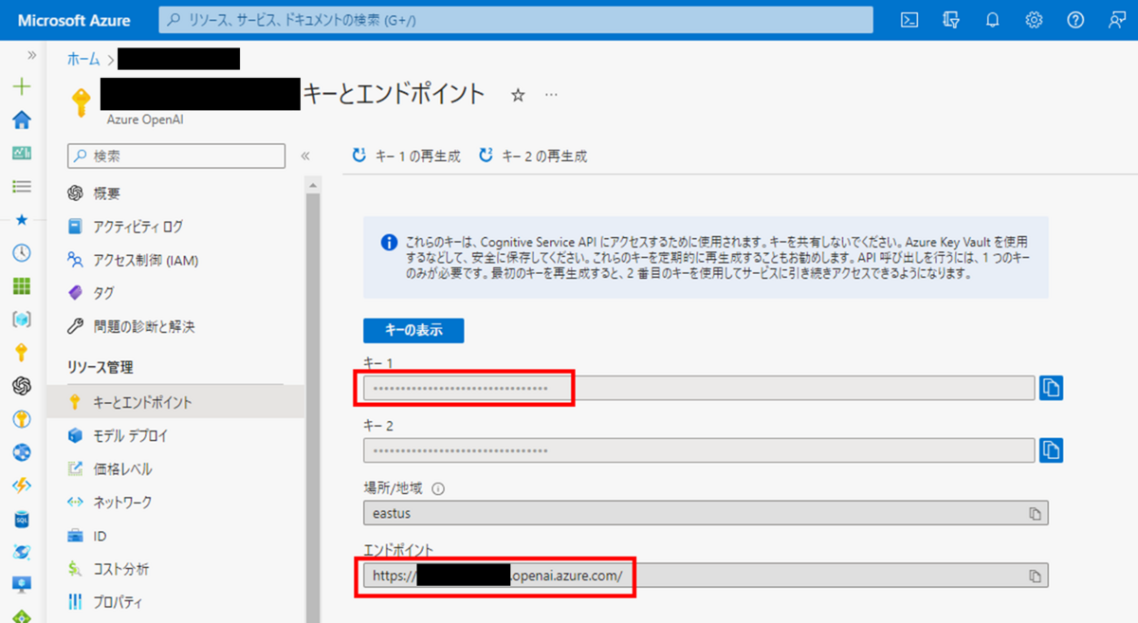Image resolution: width=1138 pixels, height=623 pixels.
Task: Open the Virtual machines monitor icon
Action: click(x=21, y=584)
